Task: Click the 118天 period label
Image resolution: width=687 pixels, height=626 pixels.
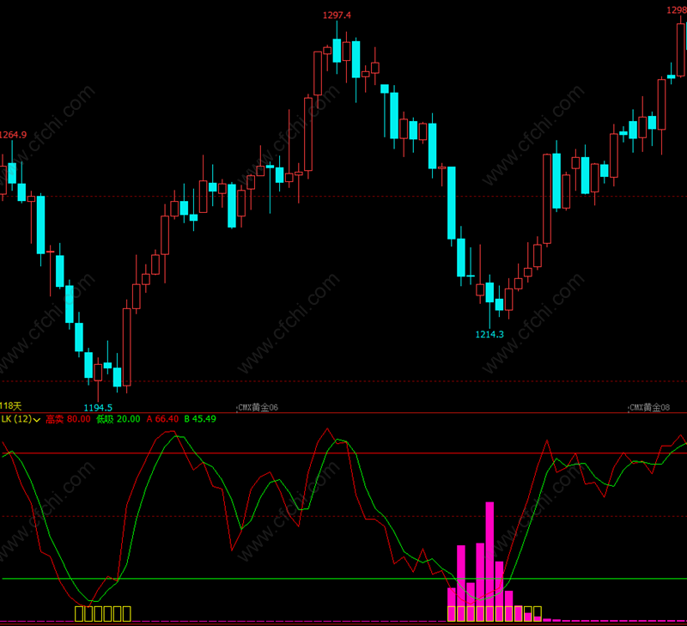Action: (x=10, y=406)
